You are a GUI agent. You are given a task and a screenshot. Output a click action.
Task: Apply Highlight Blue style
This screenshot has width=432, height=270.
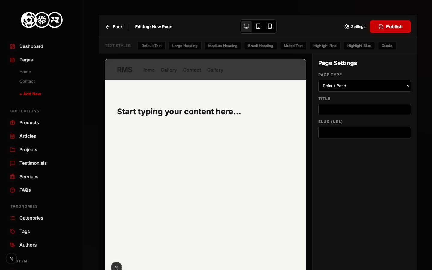[359, 46]
